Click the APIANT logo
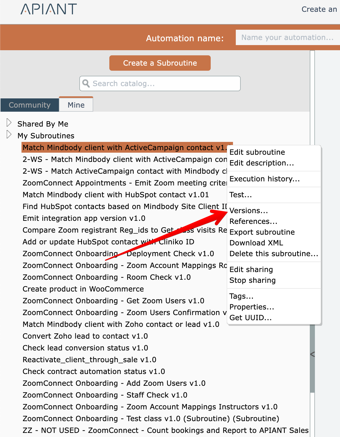Screen dimensions: 340x437 point(49,9)
